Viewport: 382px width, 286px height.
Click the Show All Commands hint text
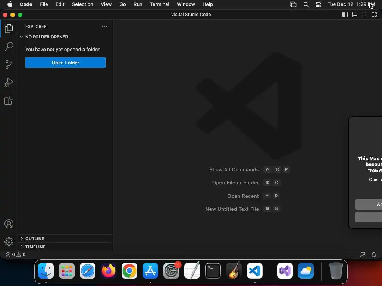(x=234, y=169)
